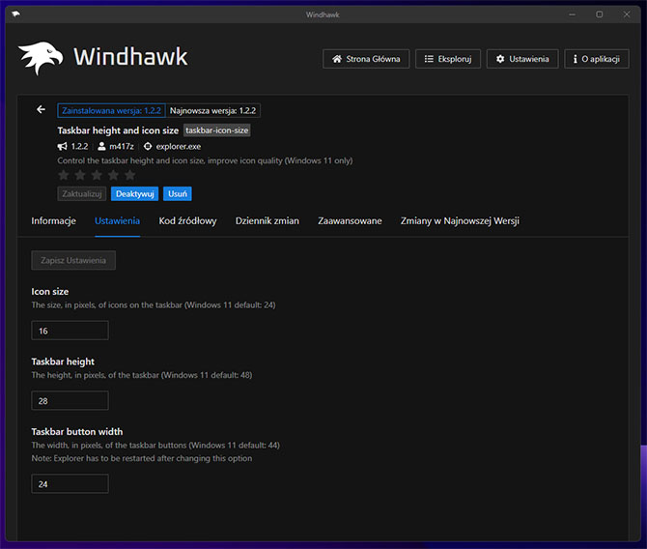Click the Najnowsza wersja: 1.2.2 badge
This screenshot has width=647, height=549.
click(212, 111)
